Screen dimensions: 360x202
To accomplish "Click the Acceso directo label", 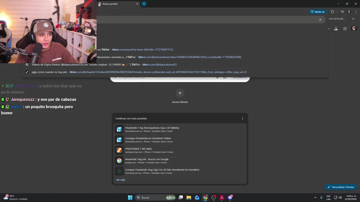I will [180, 102].
